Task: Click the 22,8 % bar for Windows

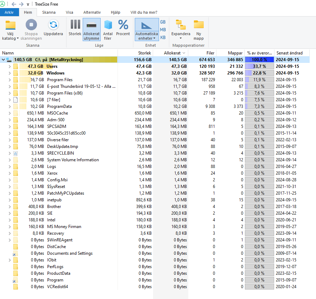Action: [259, 73]
